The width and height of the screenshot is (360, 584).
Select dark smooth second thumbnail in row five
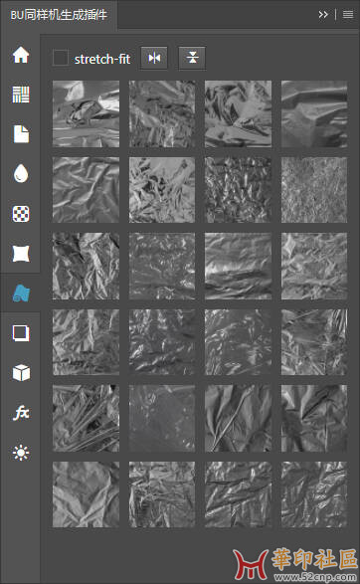(x=162, y=419)
